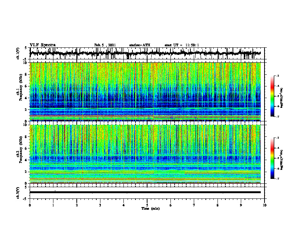298x230 pixels.
Task: Click time axis tick label "0"
Action: (30, 205)
